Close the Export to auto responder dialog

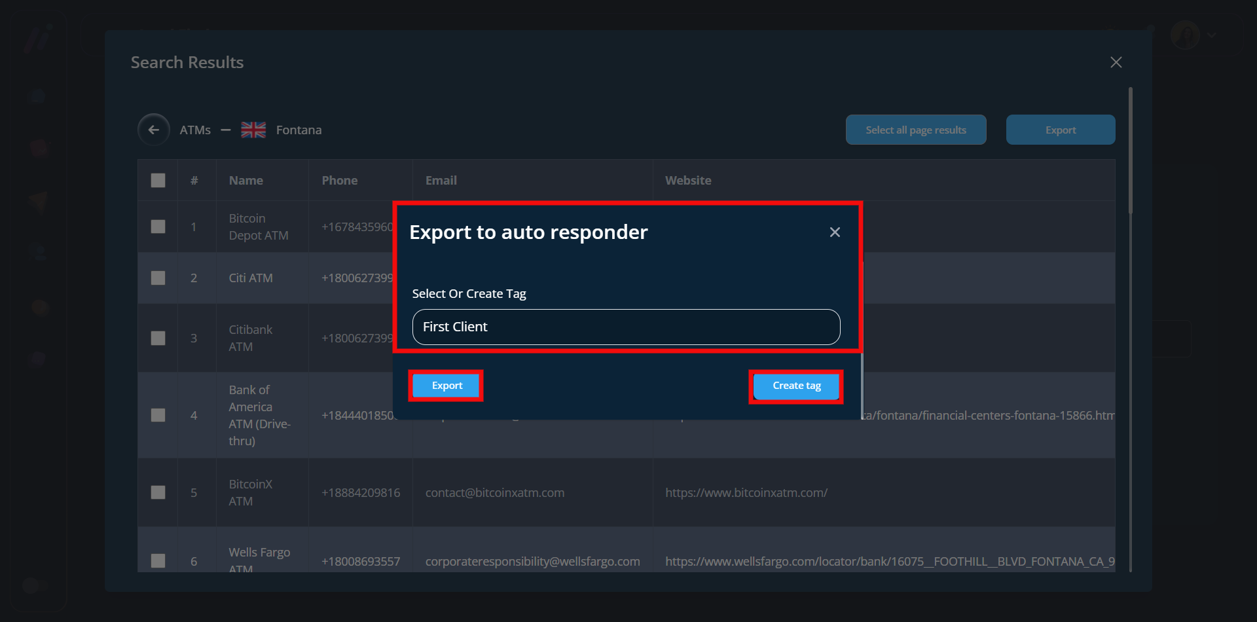click(x=835, y=232)
